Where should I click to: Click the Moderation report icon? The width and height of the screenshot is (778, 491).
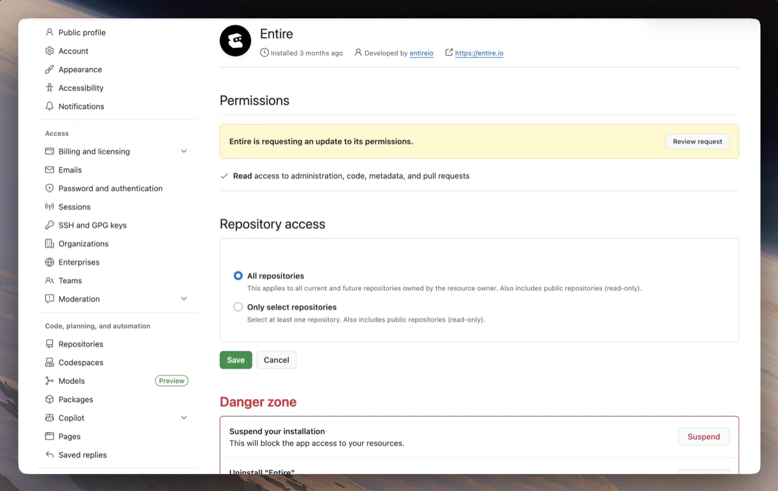pyautogui.click(x=50, y=299)
